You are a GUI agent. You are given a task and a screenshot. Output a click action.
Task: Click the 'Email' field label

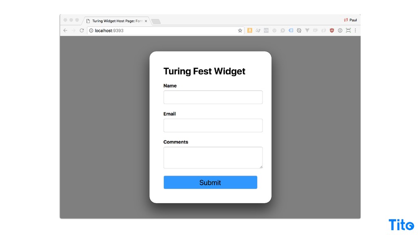tap(169, 114)
